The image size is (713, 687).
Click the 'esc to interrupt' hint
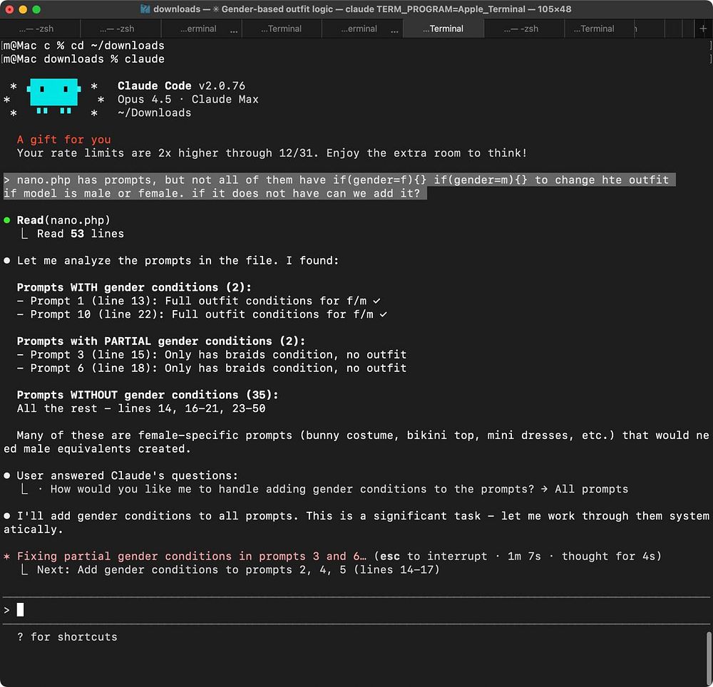click(x=434, y=557)
